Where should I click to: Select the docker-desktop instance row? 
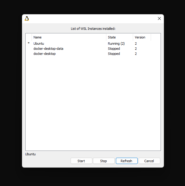coord(93,54)
